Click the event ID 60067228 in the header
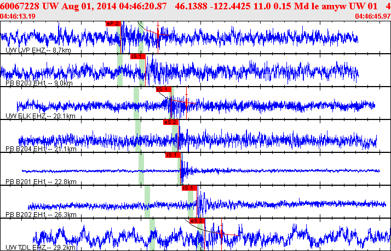 click(x=20, y=6)
